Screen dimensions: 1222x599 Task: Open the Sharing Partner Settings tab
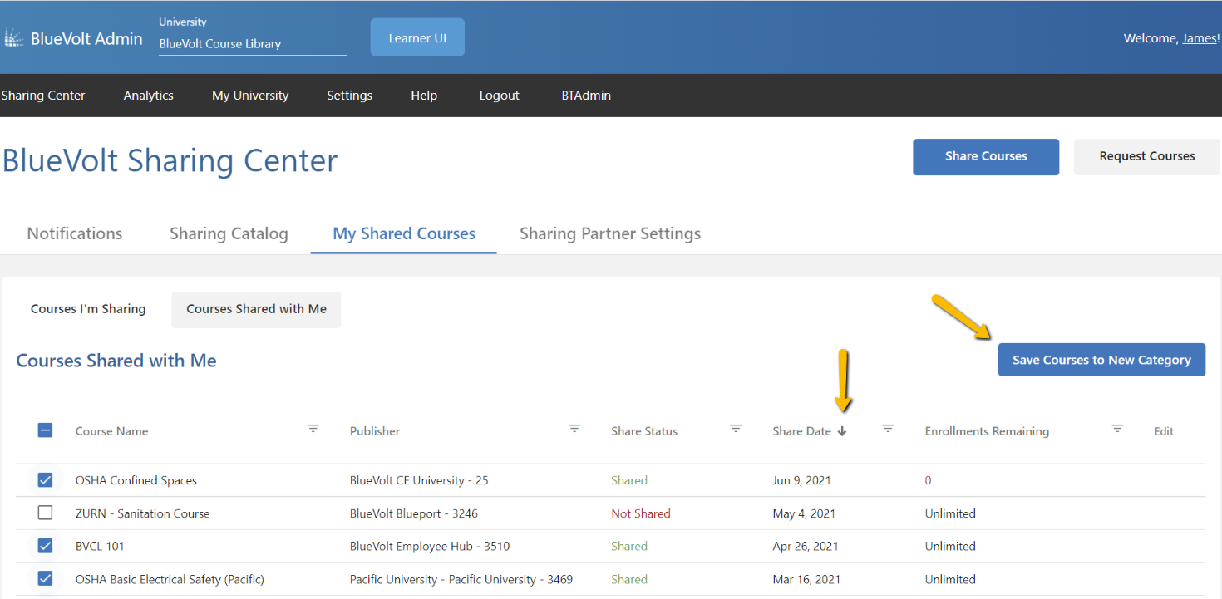pyautogui.click(x=610, y=233)
